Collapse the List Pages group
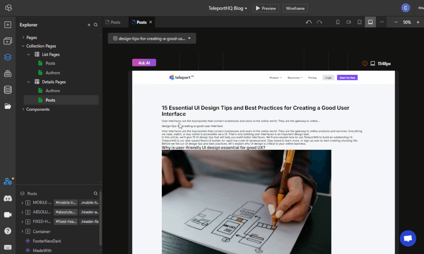Viewport: 424px width, 254px height. [x=29, y=55]
